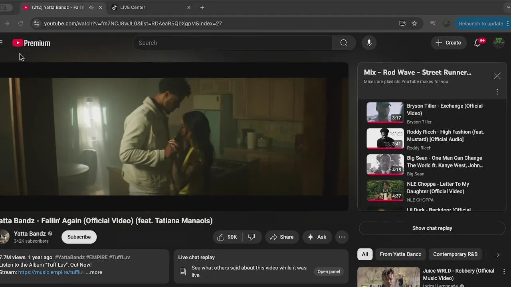Click Show chat replay button
This screenshot has width=511, height=287.
[x=432, y=228]
